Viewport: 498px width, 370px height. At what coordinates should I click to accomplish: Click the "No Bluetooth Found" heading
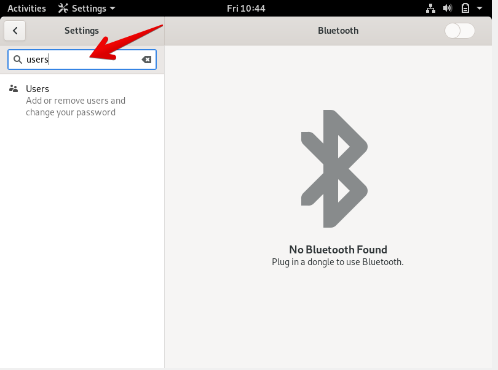pyautogui.click(x=338, y=250)
